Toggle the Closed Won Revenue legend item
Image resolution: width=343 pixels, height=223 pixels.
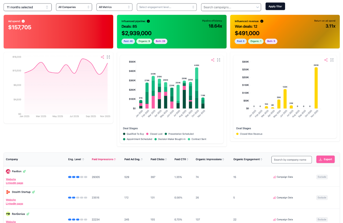pyautogui.click(x=251, y=133)
